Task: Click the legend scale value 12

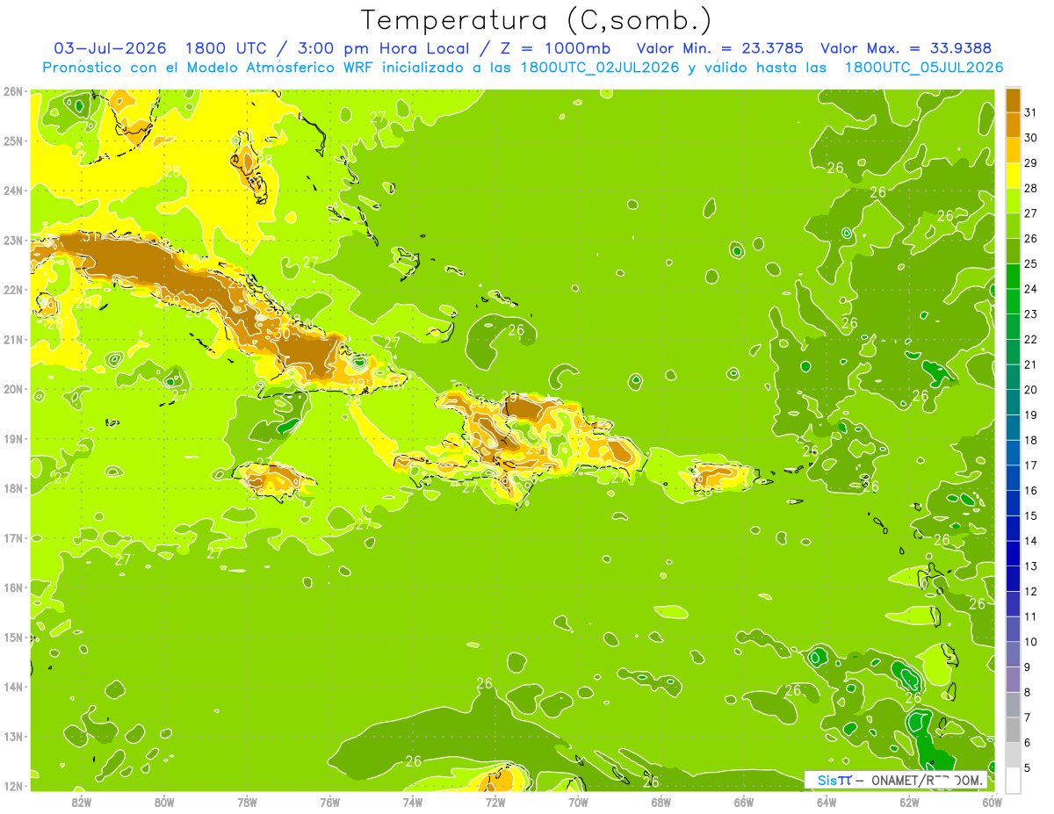Action: point(1030,591)
